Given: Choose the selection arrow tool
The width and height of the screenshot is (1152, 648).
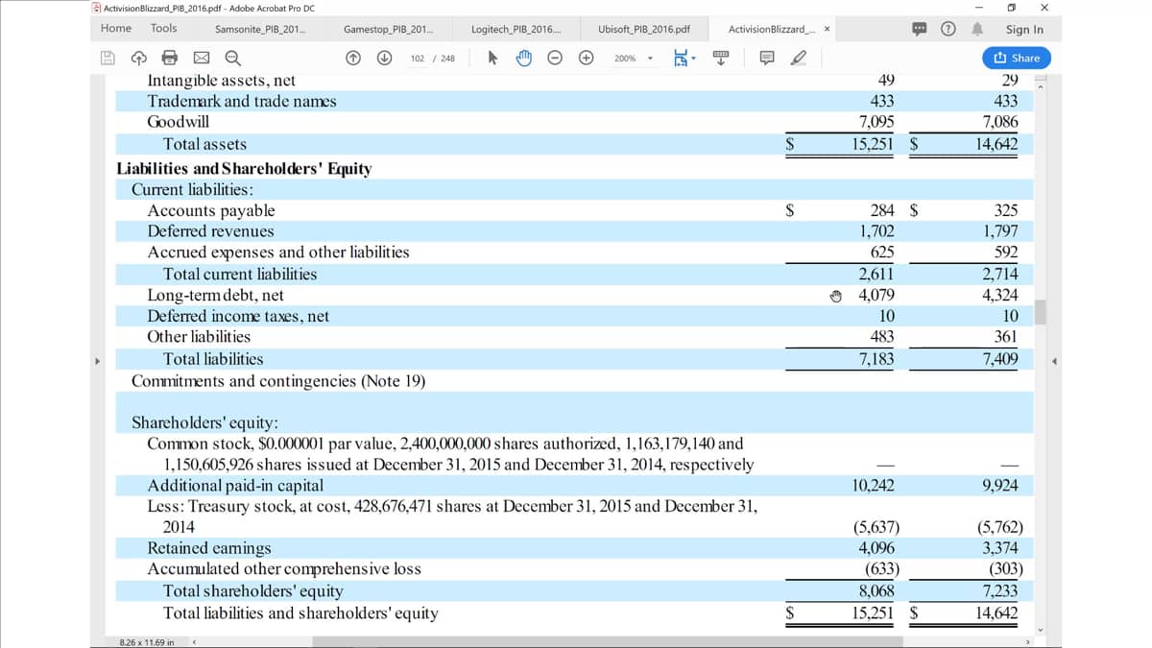Looking at the screenshot, I should pos(493,59).
